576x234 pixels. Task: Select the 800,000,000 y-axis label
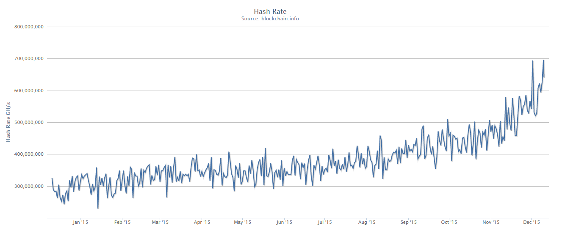(29, 27)
